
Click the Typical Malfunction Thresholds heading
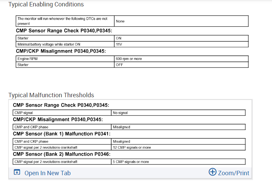tap(51, 95)
